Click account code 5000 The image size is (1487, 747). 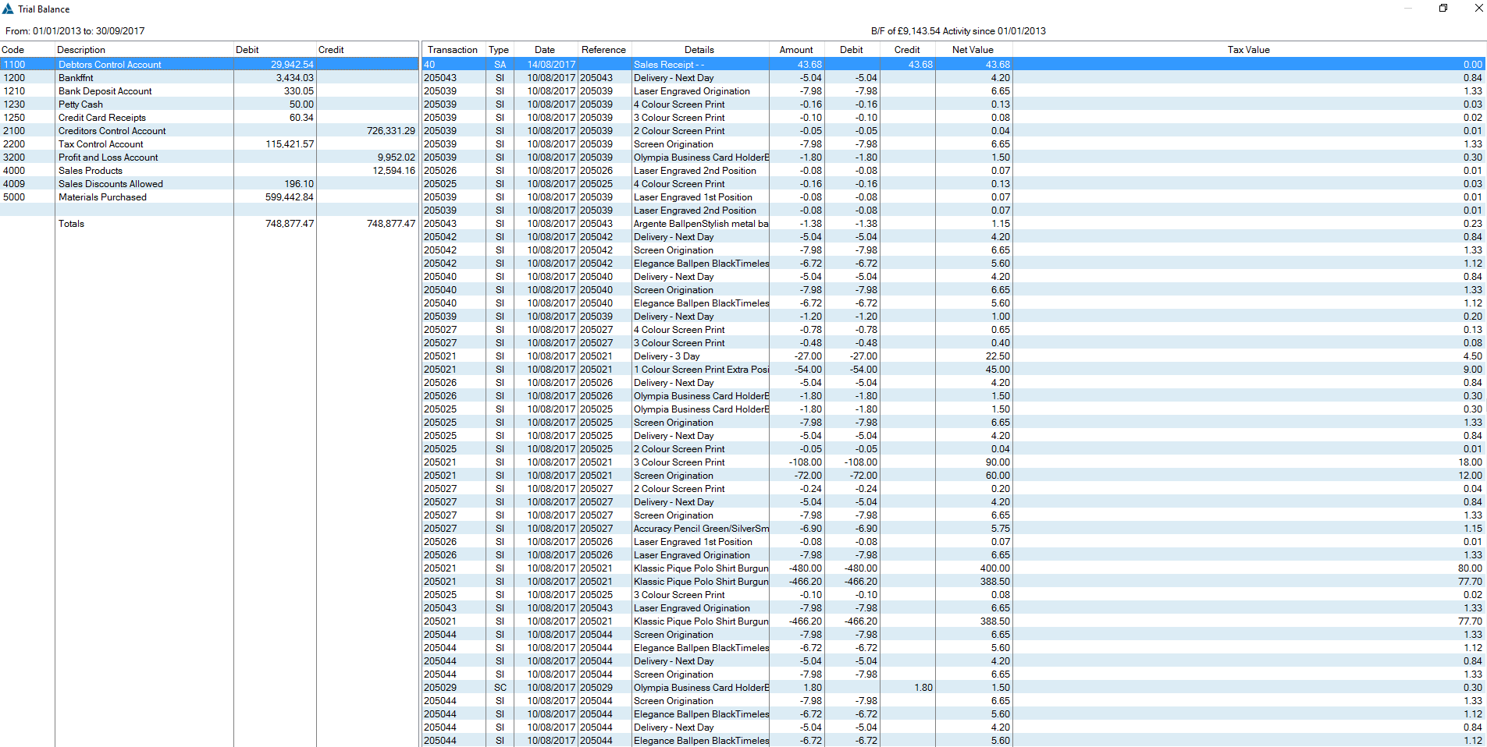[x=14, y=197]
